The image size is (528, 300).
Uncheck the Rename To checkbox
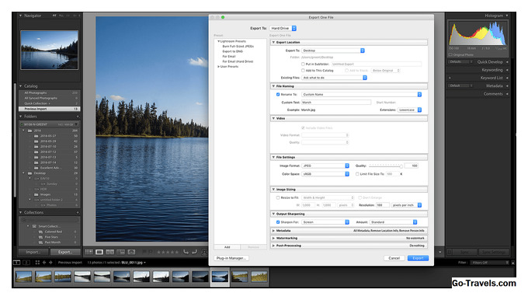[278, 94]
